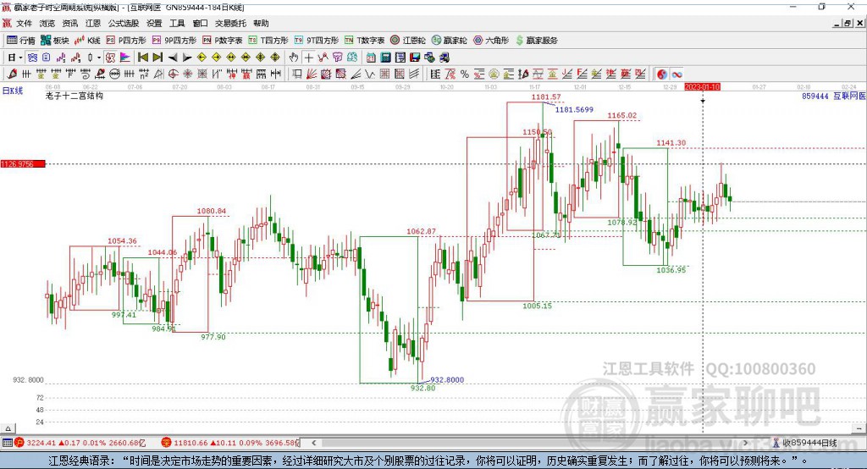Toggle the crosshair cursor tool

click(308, 58)
